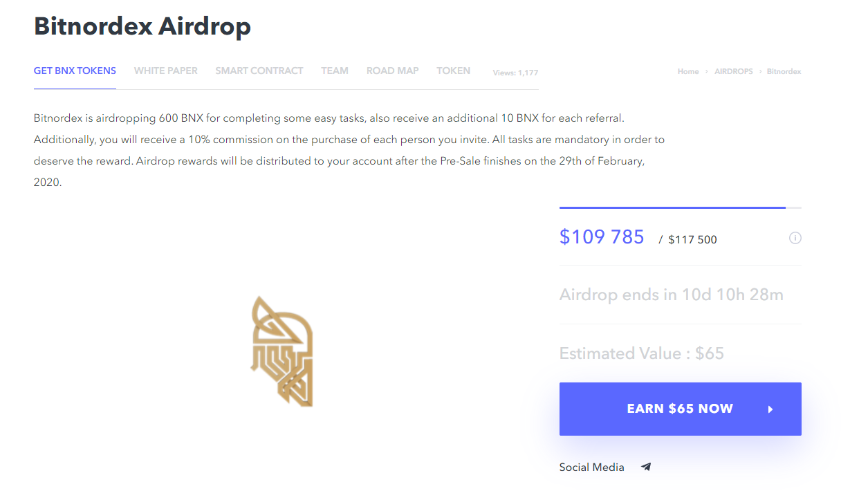Click the airdrop countdown timer text
Screen dimensions: 850x491
(x=671, y=295)
